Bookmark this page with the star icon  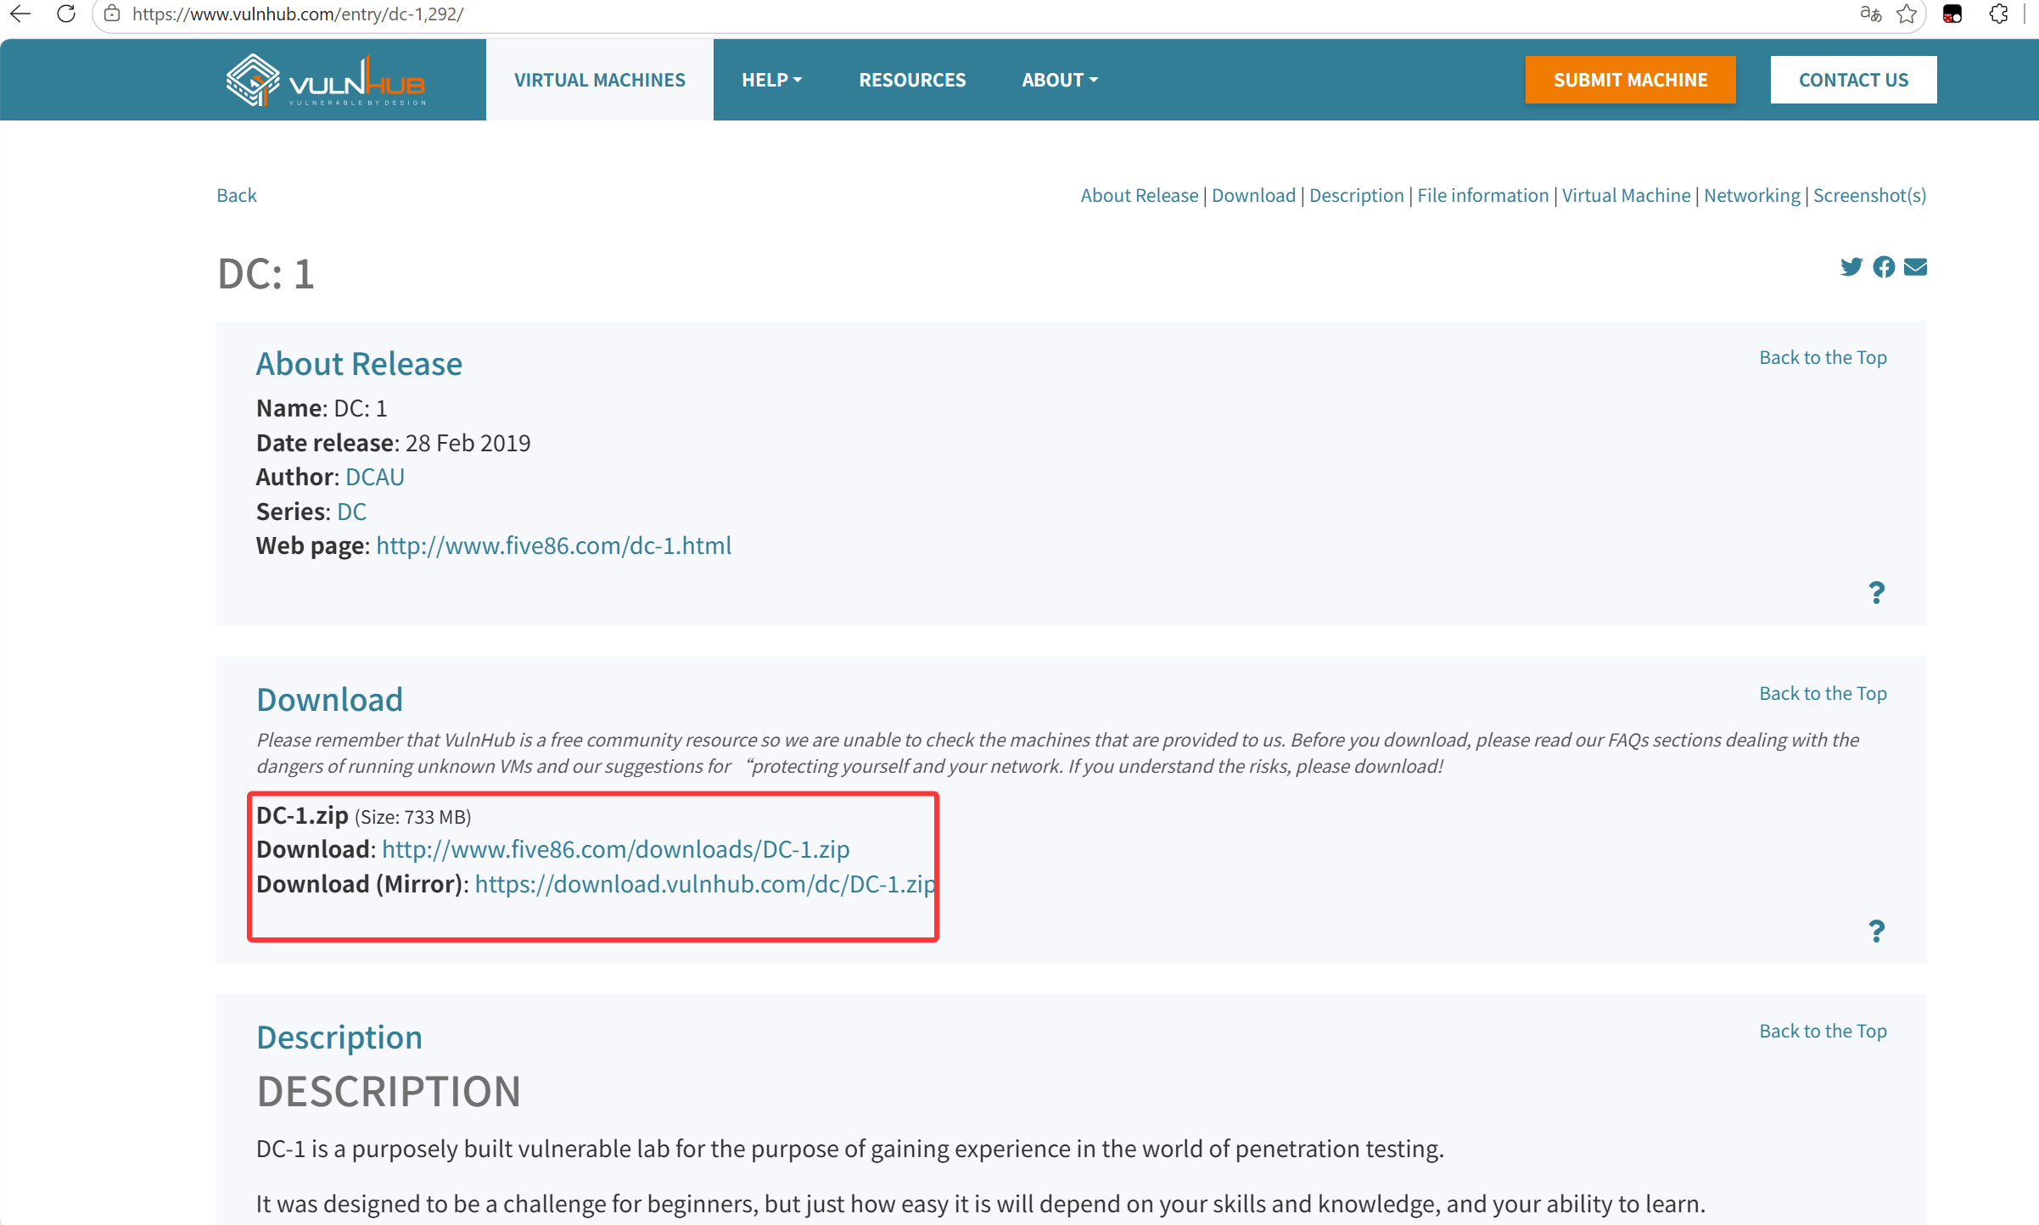(x=1907, y=14)
